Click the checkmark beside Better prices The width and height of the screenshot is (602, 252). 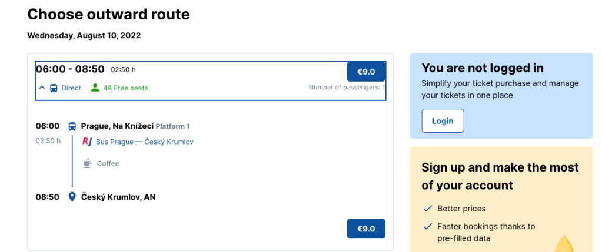(428, 209)
